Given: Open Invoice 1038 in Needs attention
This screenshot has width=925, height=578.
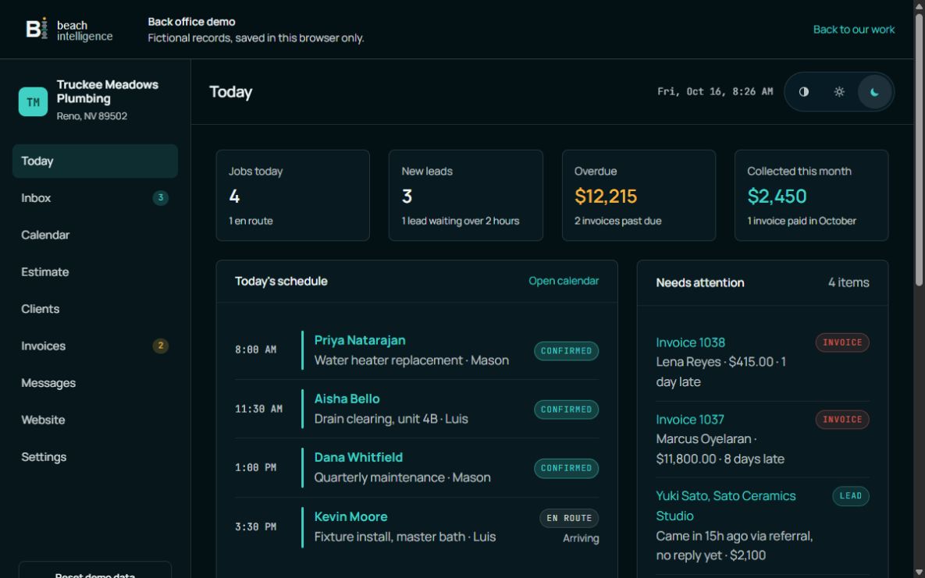Looking at the screenshot, I should click(x=690, y=342).
